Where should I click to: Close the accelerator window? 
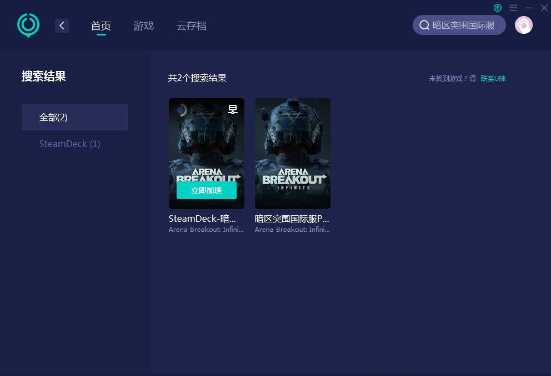tap(544, 8)
